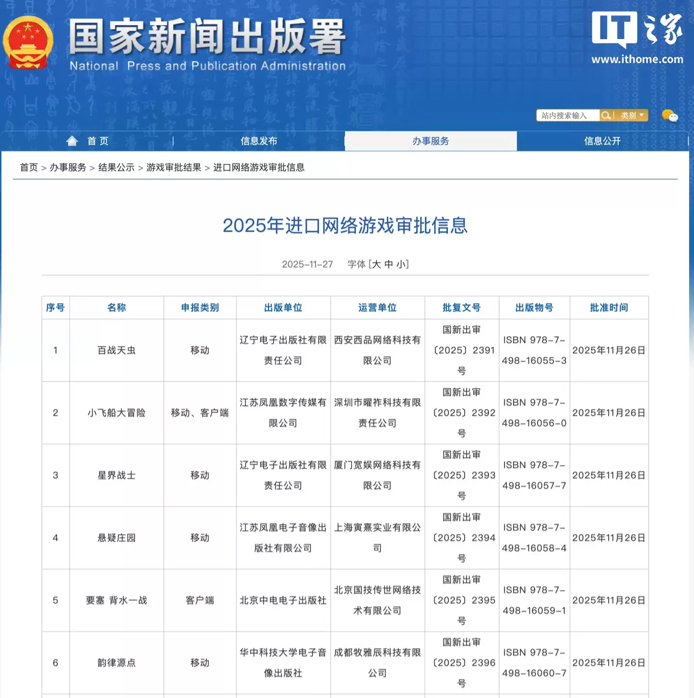Click the search magnifier icon

click(x=606, y=115)
